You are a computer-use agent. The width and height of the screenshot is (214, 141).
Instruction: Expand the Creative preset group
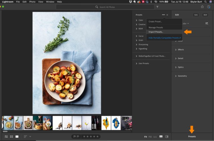(x=141, y=24)
